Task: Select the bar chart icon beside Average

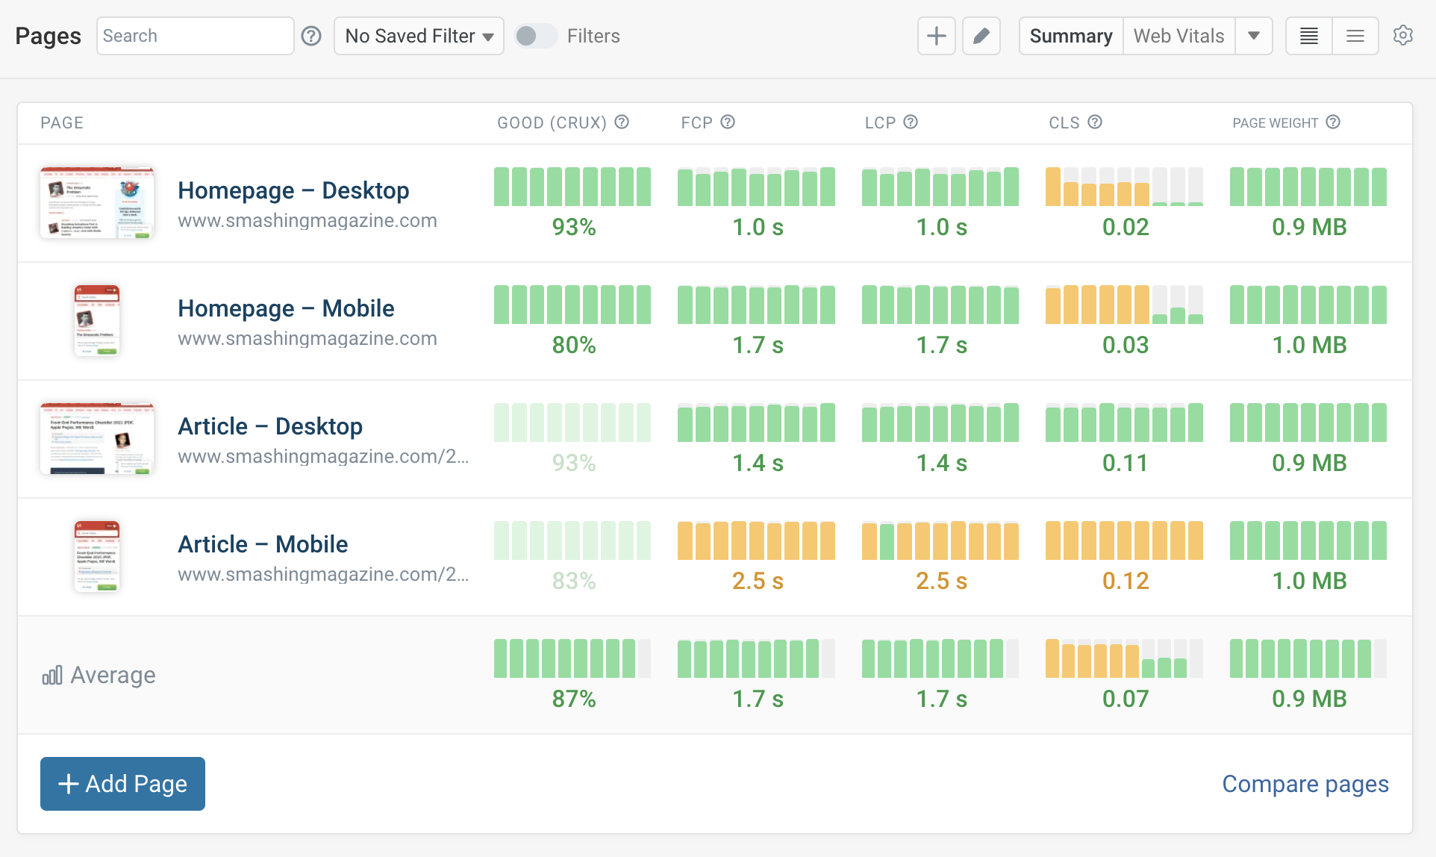Action: pyautogui.click(x=51, y=674)
